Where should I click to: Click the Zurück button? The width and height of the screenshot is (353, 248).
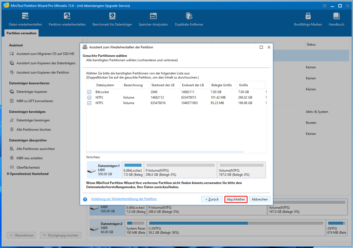click(x=212, y=199)
